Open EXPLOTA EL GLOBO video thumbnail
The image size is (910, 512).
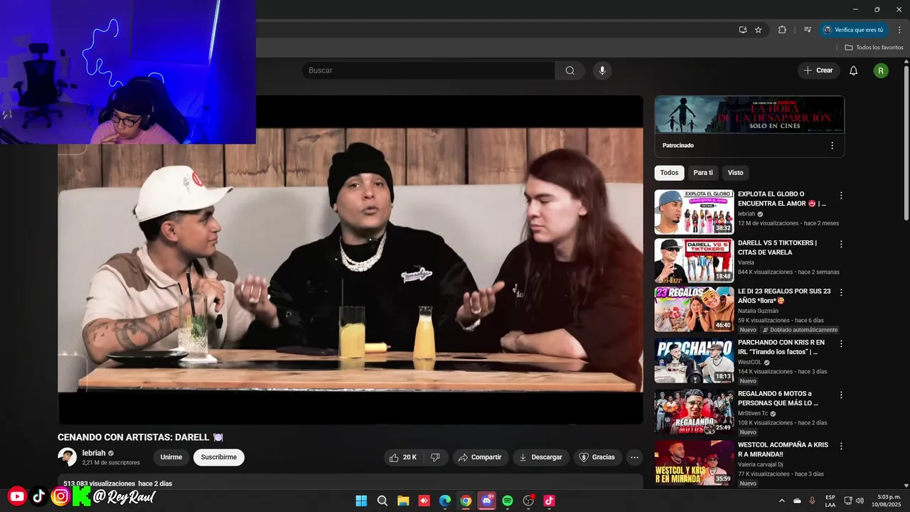coord(694,212)
